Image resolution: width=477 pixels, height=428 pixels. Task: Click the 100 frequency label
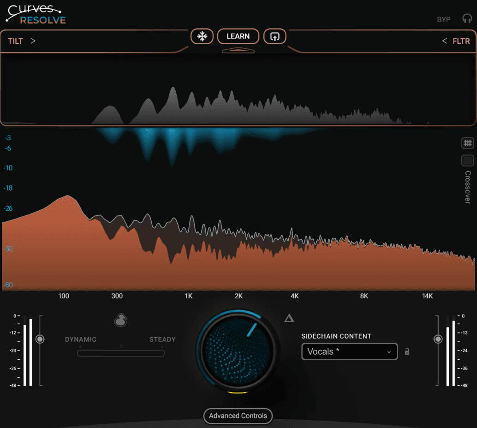pos(64,296)
